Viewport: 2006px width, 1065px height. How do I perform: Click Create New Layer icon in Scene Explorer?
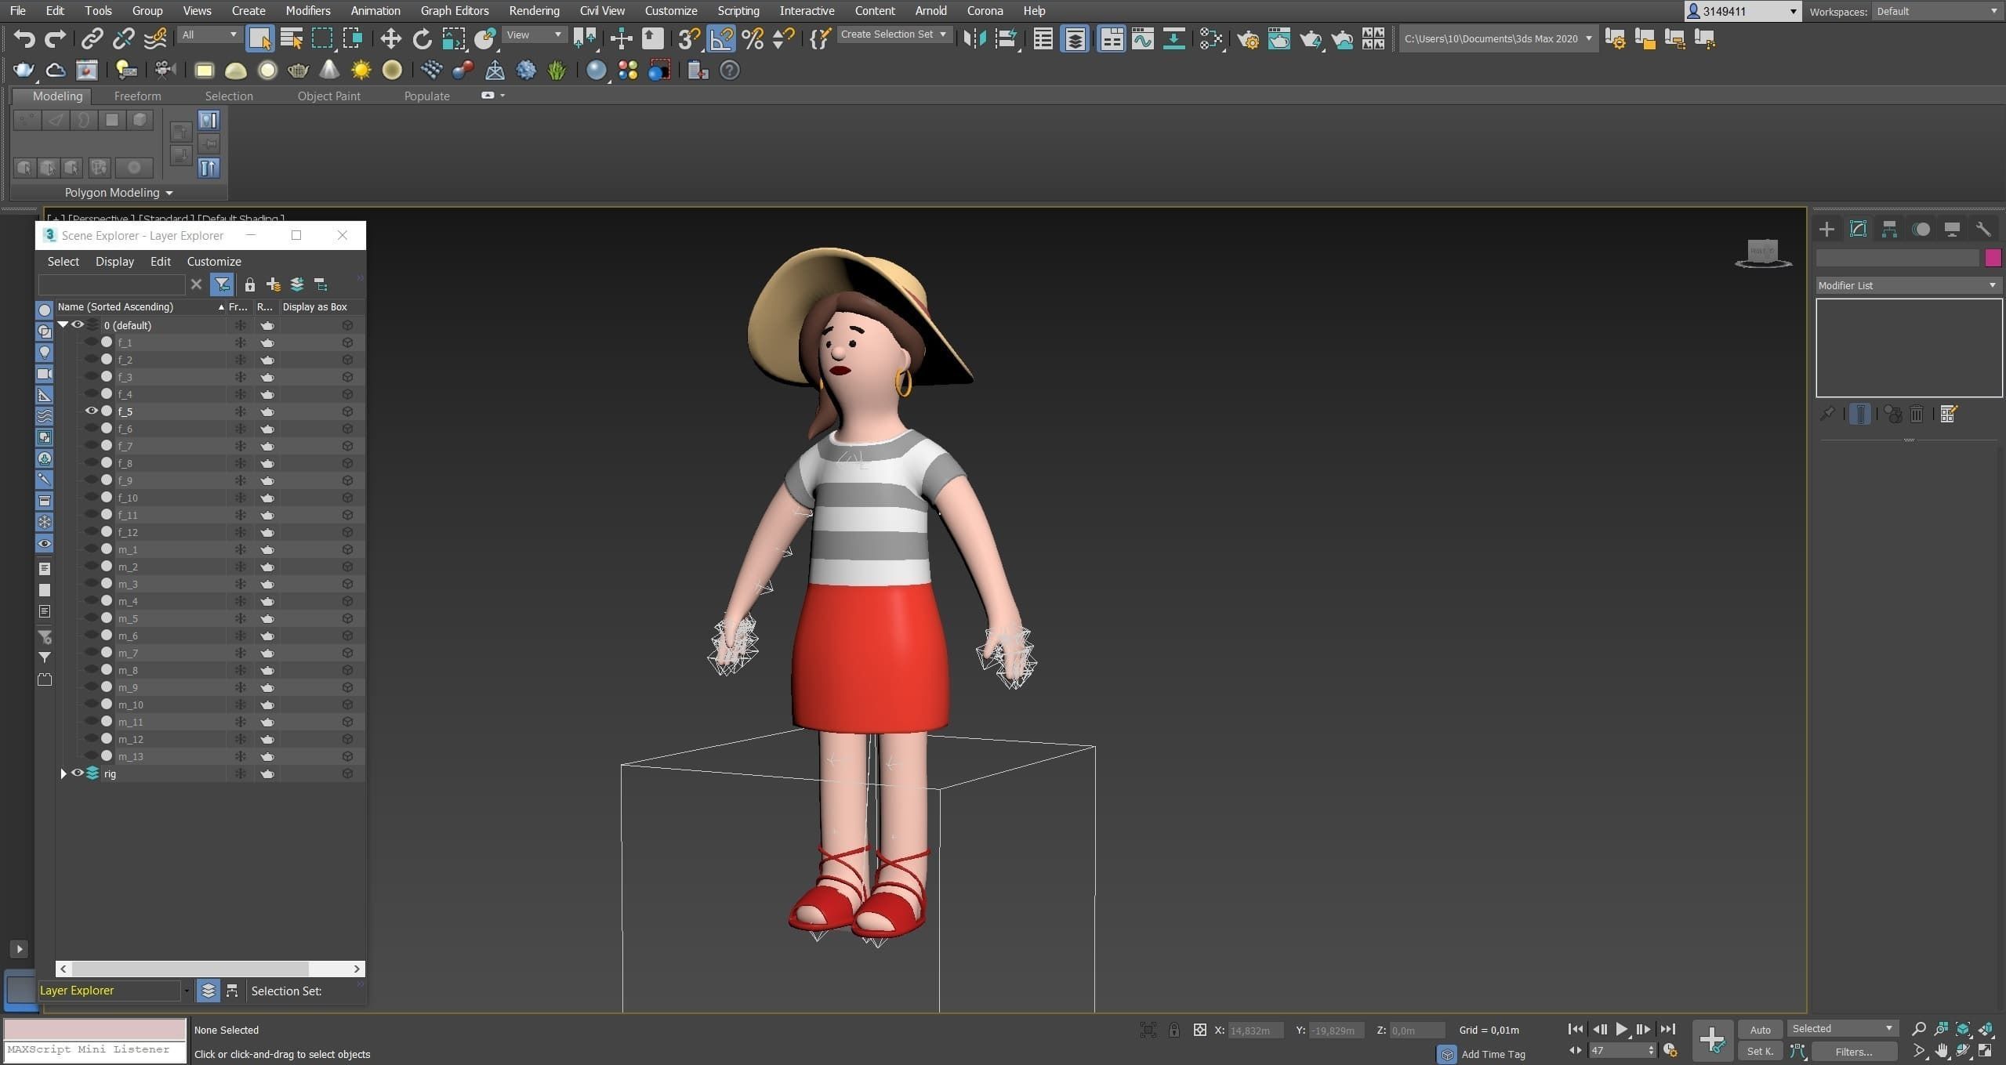(x=273, y=284)
